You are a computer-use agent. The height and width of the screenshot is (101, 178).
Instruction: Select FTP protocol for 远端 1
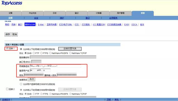point(34,53)
